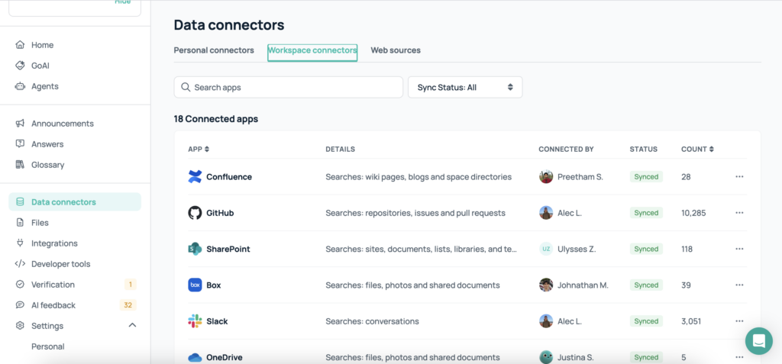The height and width of the screenshot is (364, 782).
Task: Sort table by APP column
Action: point(199,149)
